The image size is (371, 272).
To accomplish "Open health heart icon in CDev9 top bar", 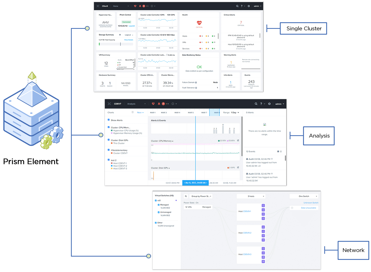I will coord(135,6).
